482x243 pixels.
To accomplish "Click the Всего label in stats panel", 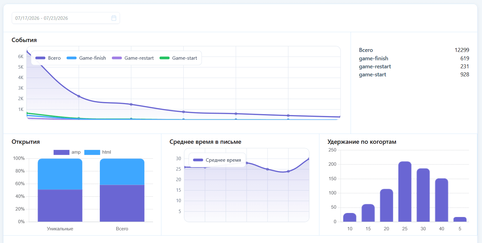I will pos(366,50).
